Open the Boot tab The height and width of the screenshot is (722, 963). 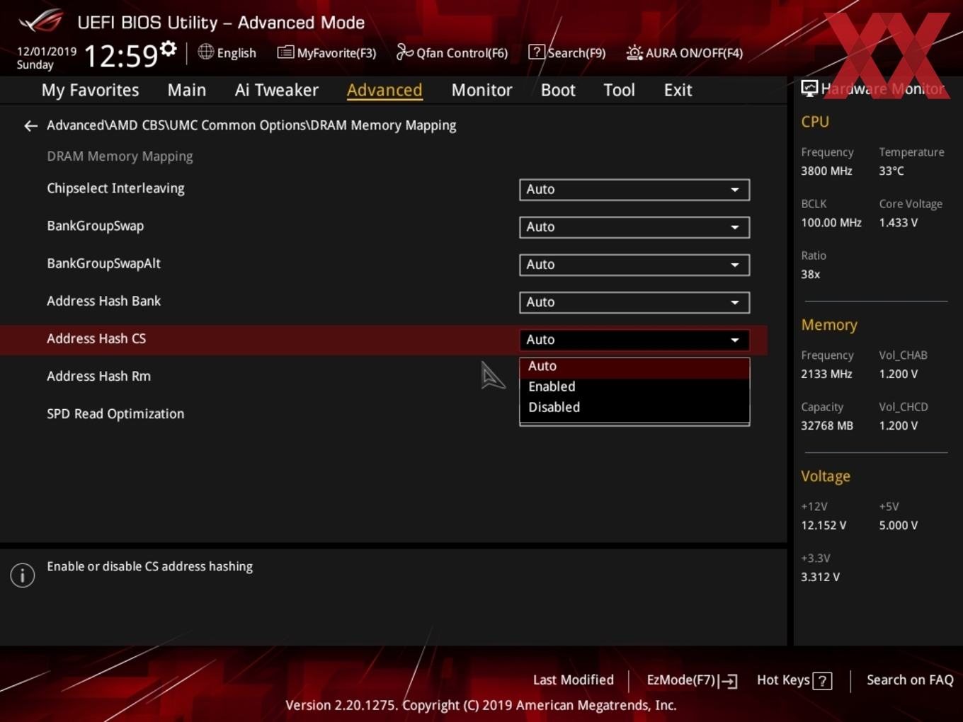click(x=558, y=90)
